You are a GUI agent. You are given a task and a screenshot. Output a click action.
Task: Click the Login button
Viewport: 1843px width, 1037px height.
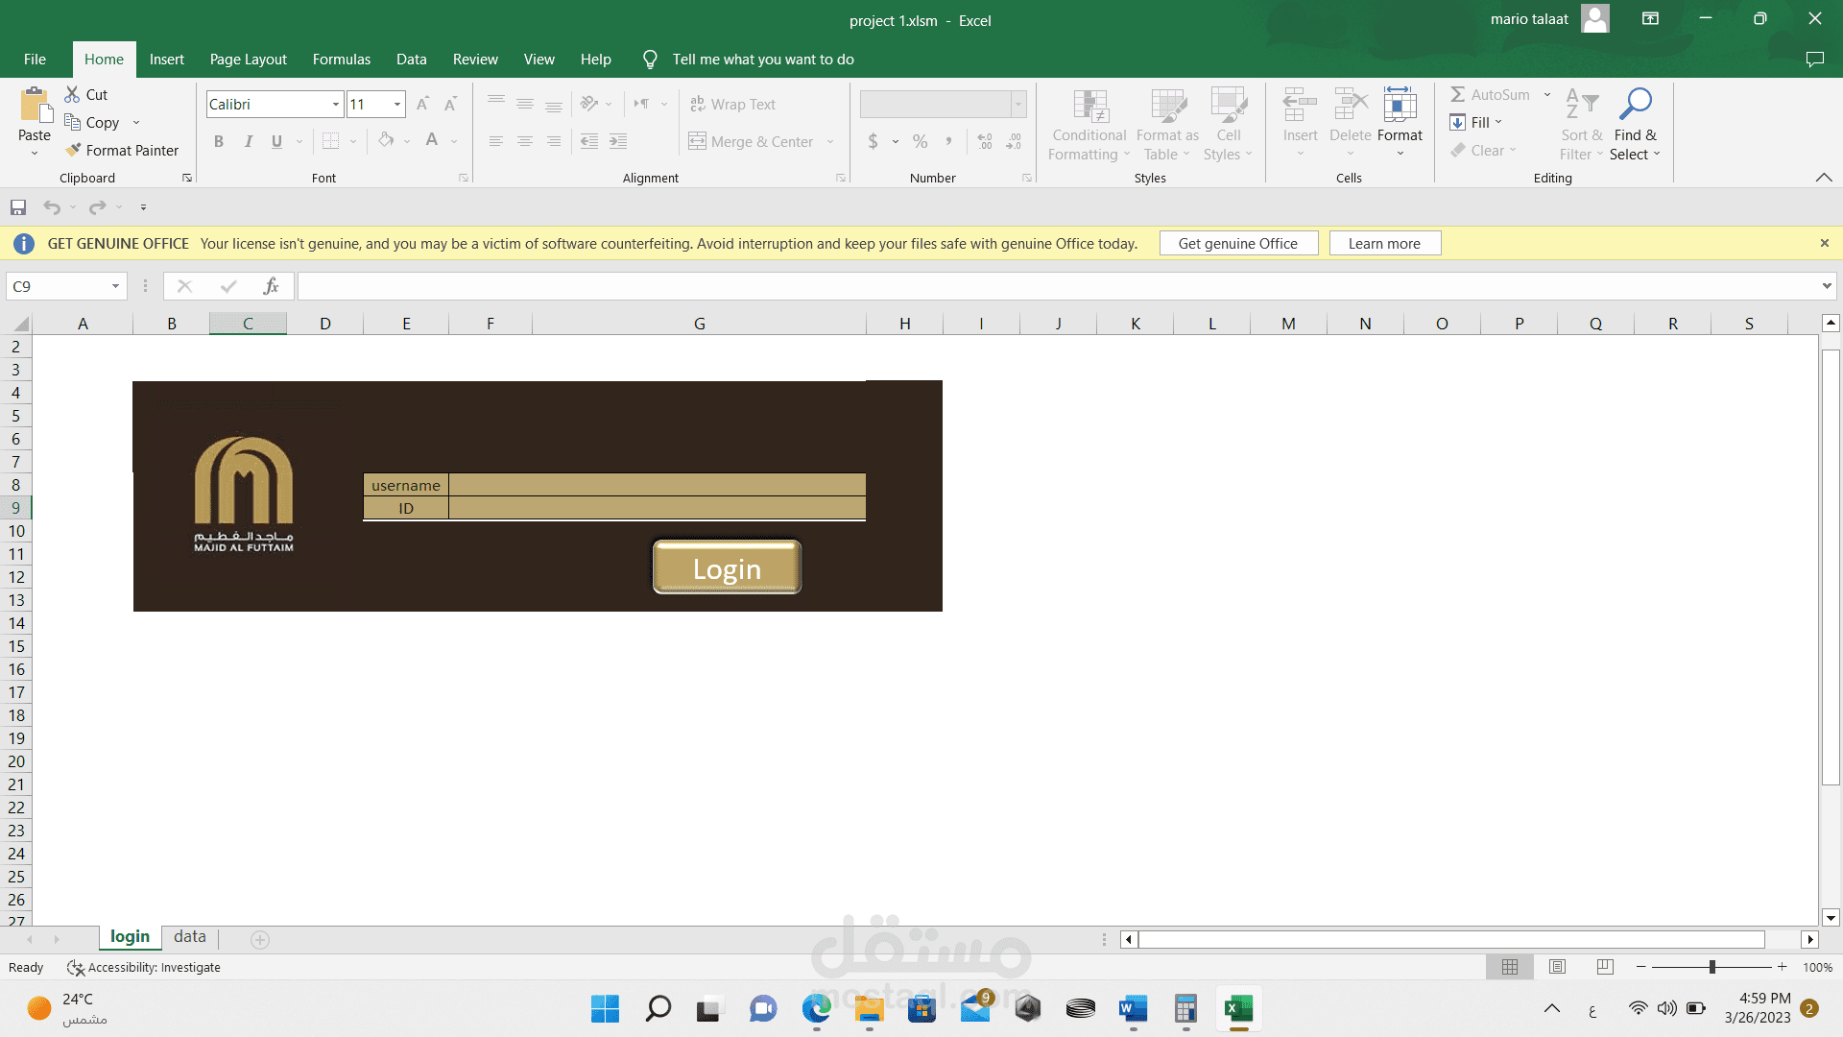[x=727, y=567]
